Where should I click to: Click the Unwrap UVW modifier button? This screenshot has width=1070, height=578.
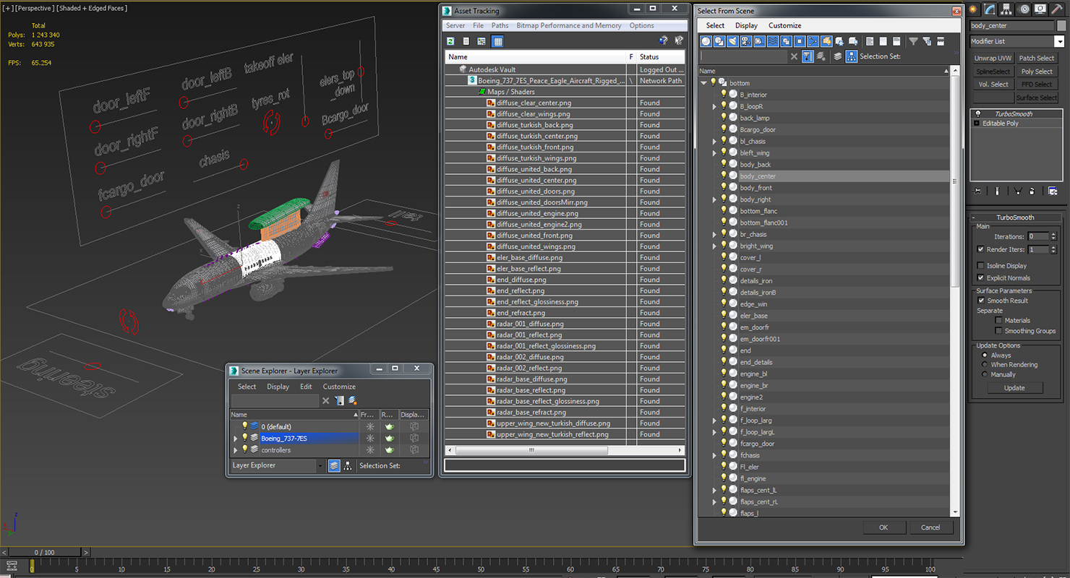click(x=993, y=59)
